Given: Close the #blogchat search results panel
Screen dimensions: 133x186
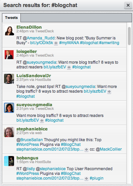Looking at the screenshot, I should (128, 5).
